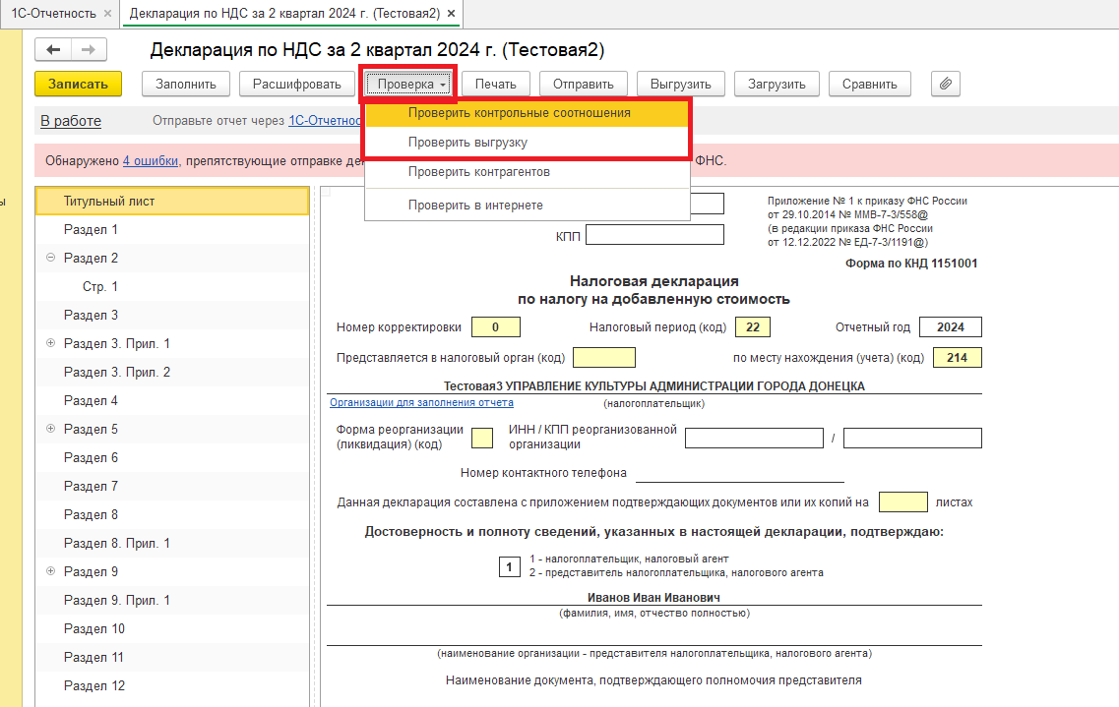This screenshot has height=707, width=1119.
Task: Select Раздел 7 in the section tree
Action: pos(172,486)
